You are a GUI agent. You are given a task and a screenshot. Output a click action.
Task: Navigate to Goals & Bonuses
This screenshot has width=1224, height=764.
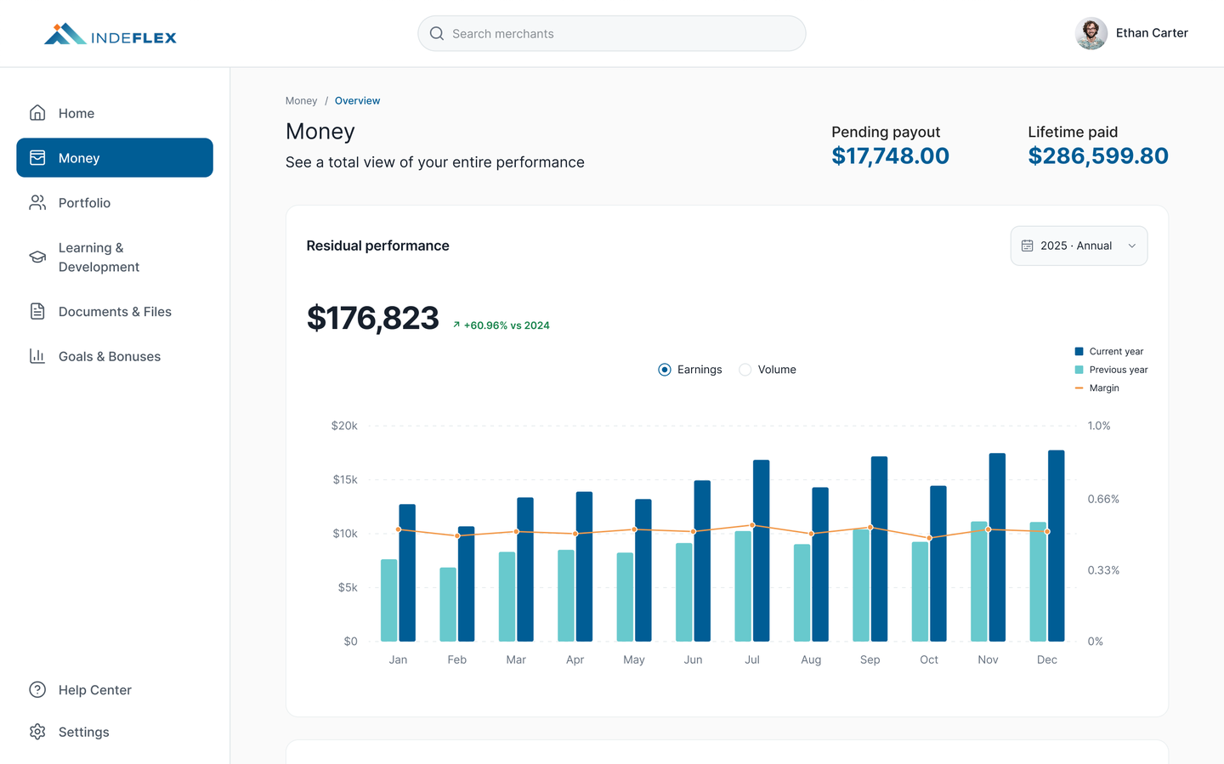115,356
